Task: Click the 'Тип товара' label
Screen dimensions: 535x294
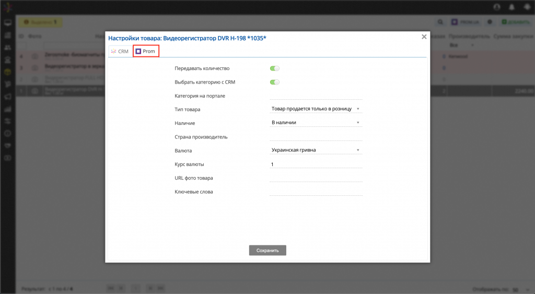Action: pos(188,110)
